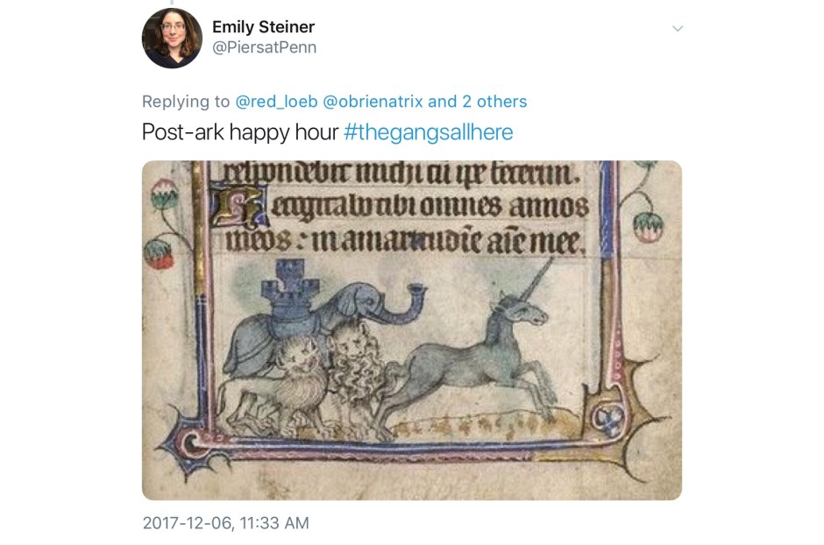Visit the @PiersatPenn handle link

click(x=265, y=47)
